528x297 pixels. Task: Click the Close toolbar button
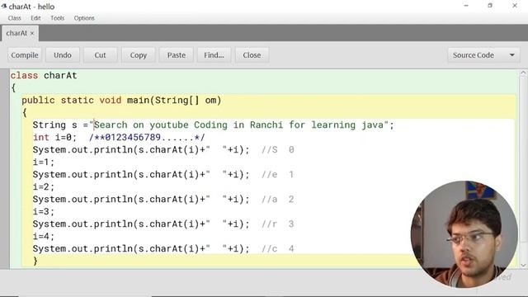click(252, 55)
